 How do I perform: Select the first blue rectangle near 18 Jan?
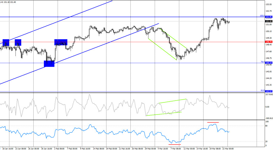coord(6,43)
